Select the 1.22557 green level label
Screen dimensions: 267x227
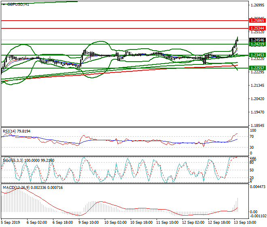point(257,68)
